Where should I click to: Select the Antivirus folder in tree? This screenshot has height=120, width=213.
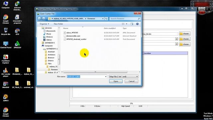pos(52,55)
